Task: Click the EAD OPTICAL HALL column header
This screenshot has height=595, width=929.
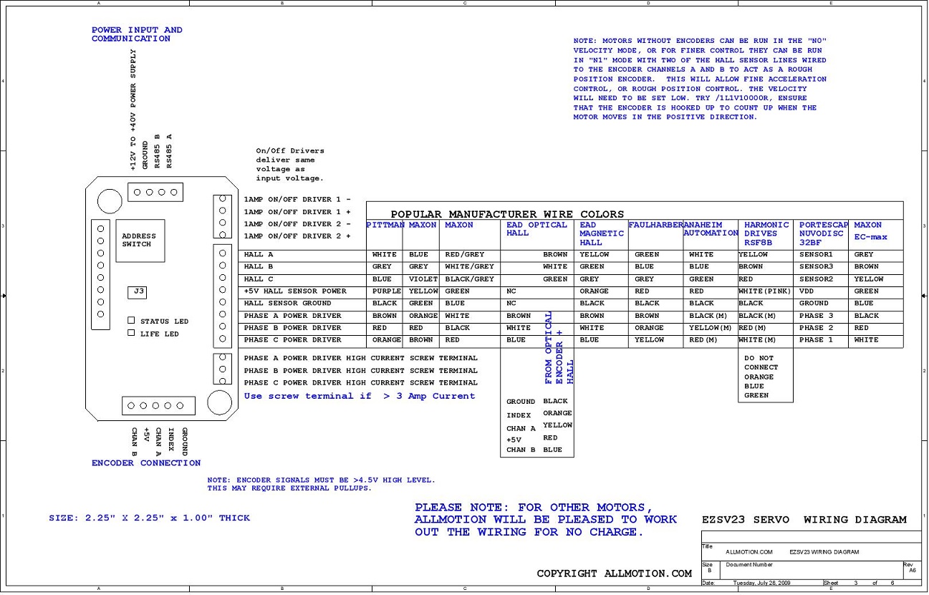Action: tap(536, 229)
